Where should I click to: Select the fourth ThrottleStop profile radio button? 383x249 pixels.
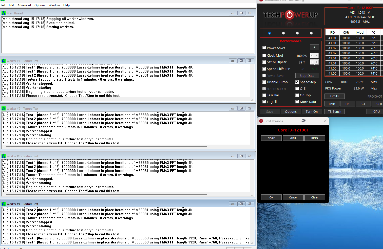[311, 33]
